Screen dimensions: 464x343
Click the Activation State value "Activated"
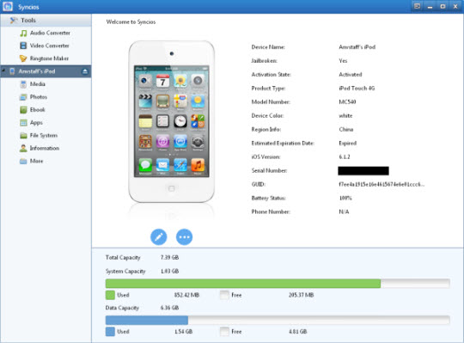tap(351, 75)
